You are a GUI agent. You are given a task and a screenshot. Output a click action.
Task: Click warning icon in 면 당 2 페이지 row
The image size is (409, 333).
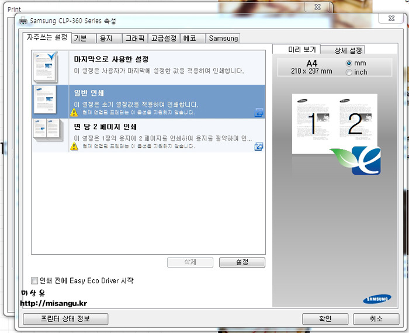[x=74, y=146]
